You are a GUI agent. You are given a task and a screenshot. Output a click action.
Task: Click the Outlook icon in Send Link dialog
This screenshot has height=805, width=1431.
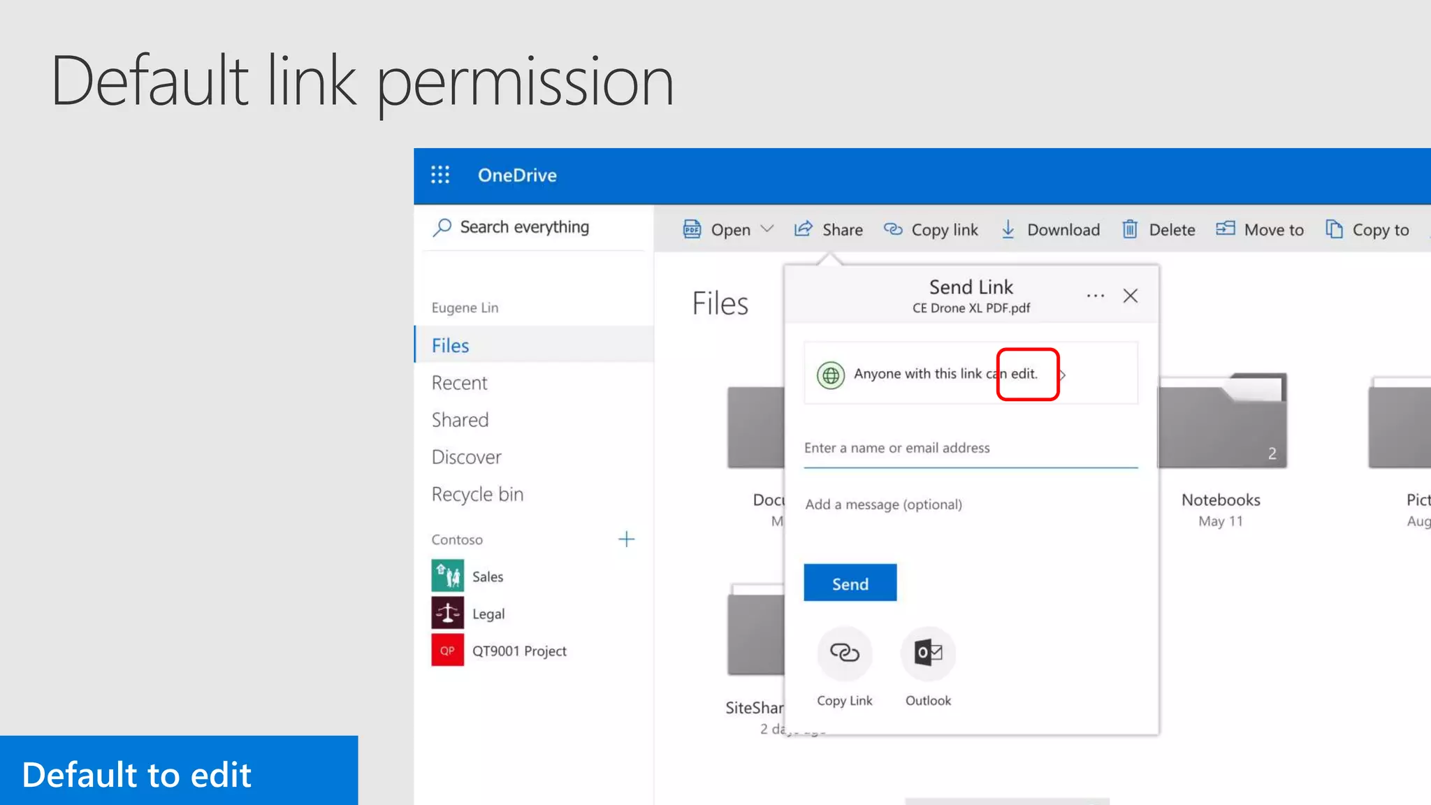point(928,653)
